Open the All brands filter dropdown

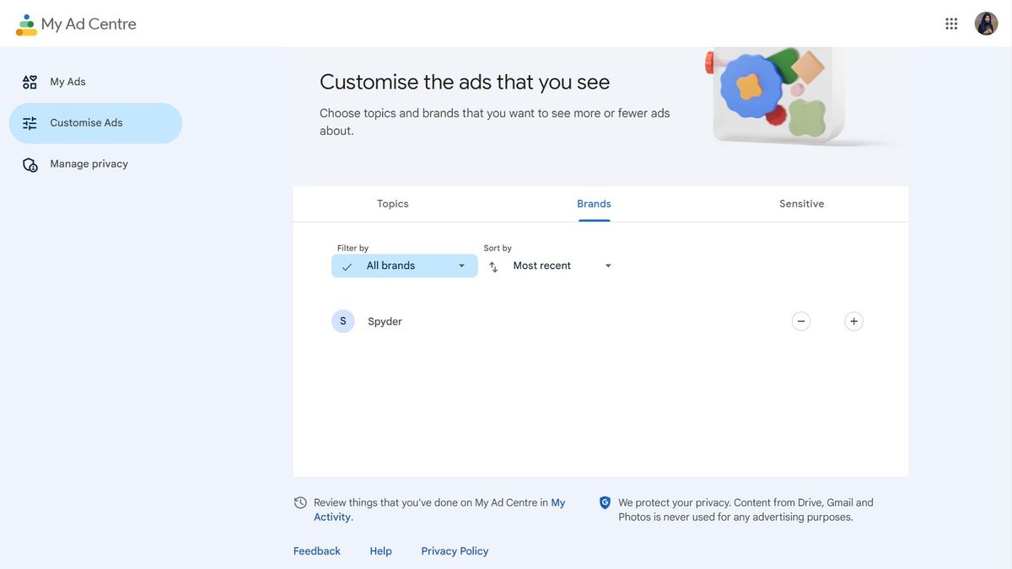point(405,265)
